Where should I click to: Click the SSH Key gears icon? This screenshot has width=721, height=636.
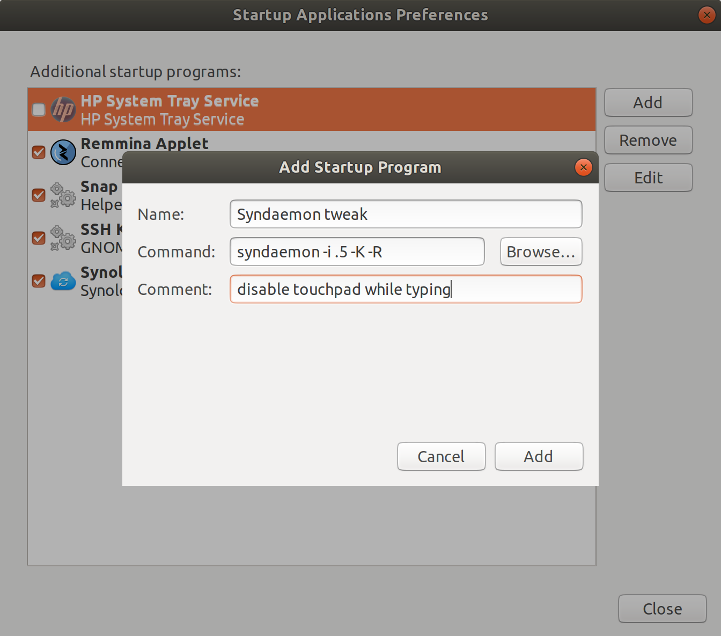tap(63, 238)
